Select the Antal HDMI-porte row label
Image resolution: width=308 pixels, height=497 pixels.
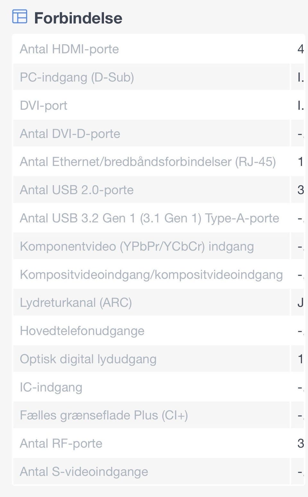(x=69, y=49)
